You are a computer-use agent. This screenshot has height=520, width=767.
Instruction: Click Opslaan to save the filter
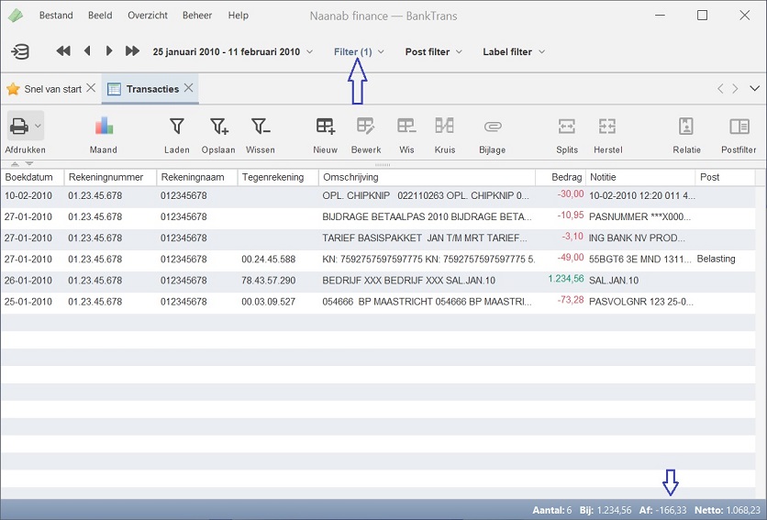[x=218, y=127]
